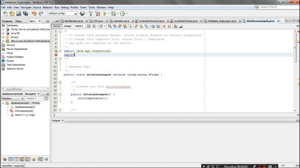
Task: Click the Profile Project icon
Action: (122, 14)
